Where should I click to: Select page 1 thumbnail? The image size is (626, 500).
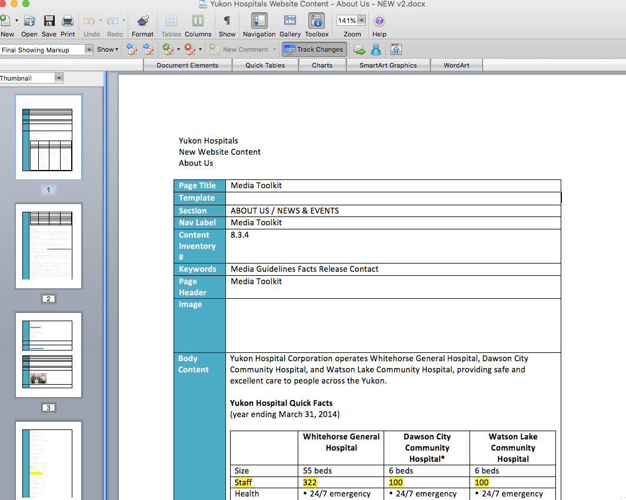coord(48,138)
